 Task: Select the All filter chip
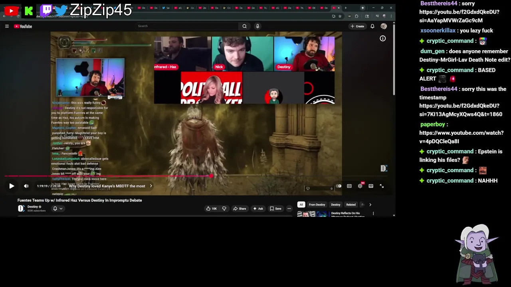coord(301,204)
